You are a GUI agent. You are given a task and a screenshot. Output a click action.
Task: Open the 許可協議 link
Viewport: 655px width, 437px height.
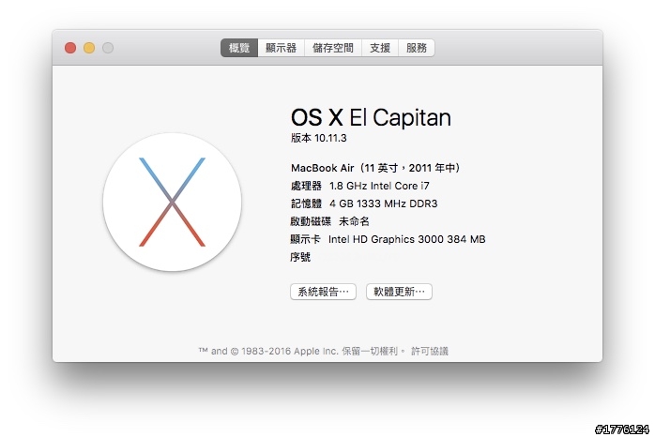(x=430, y=351)
